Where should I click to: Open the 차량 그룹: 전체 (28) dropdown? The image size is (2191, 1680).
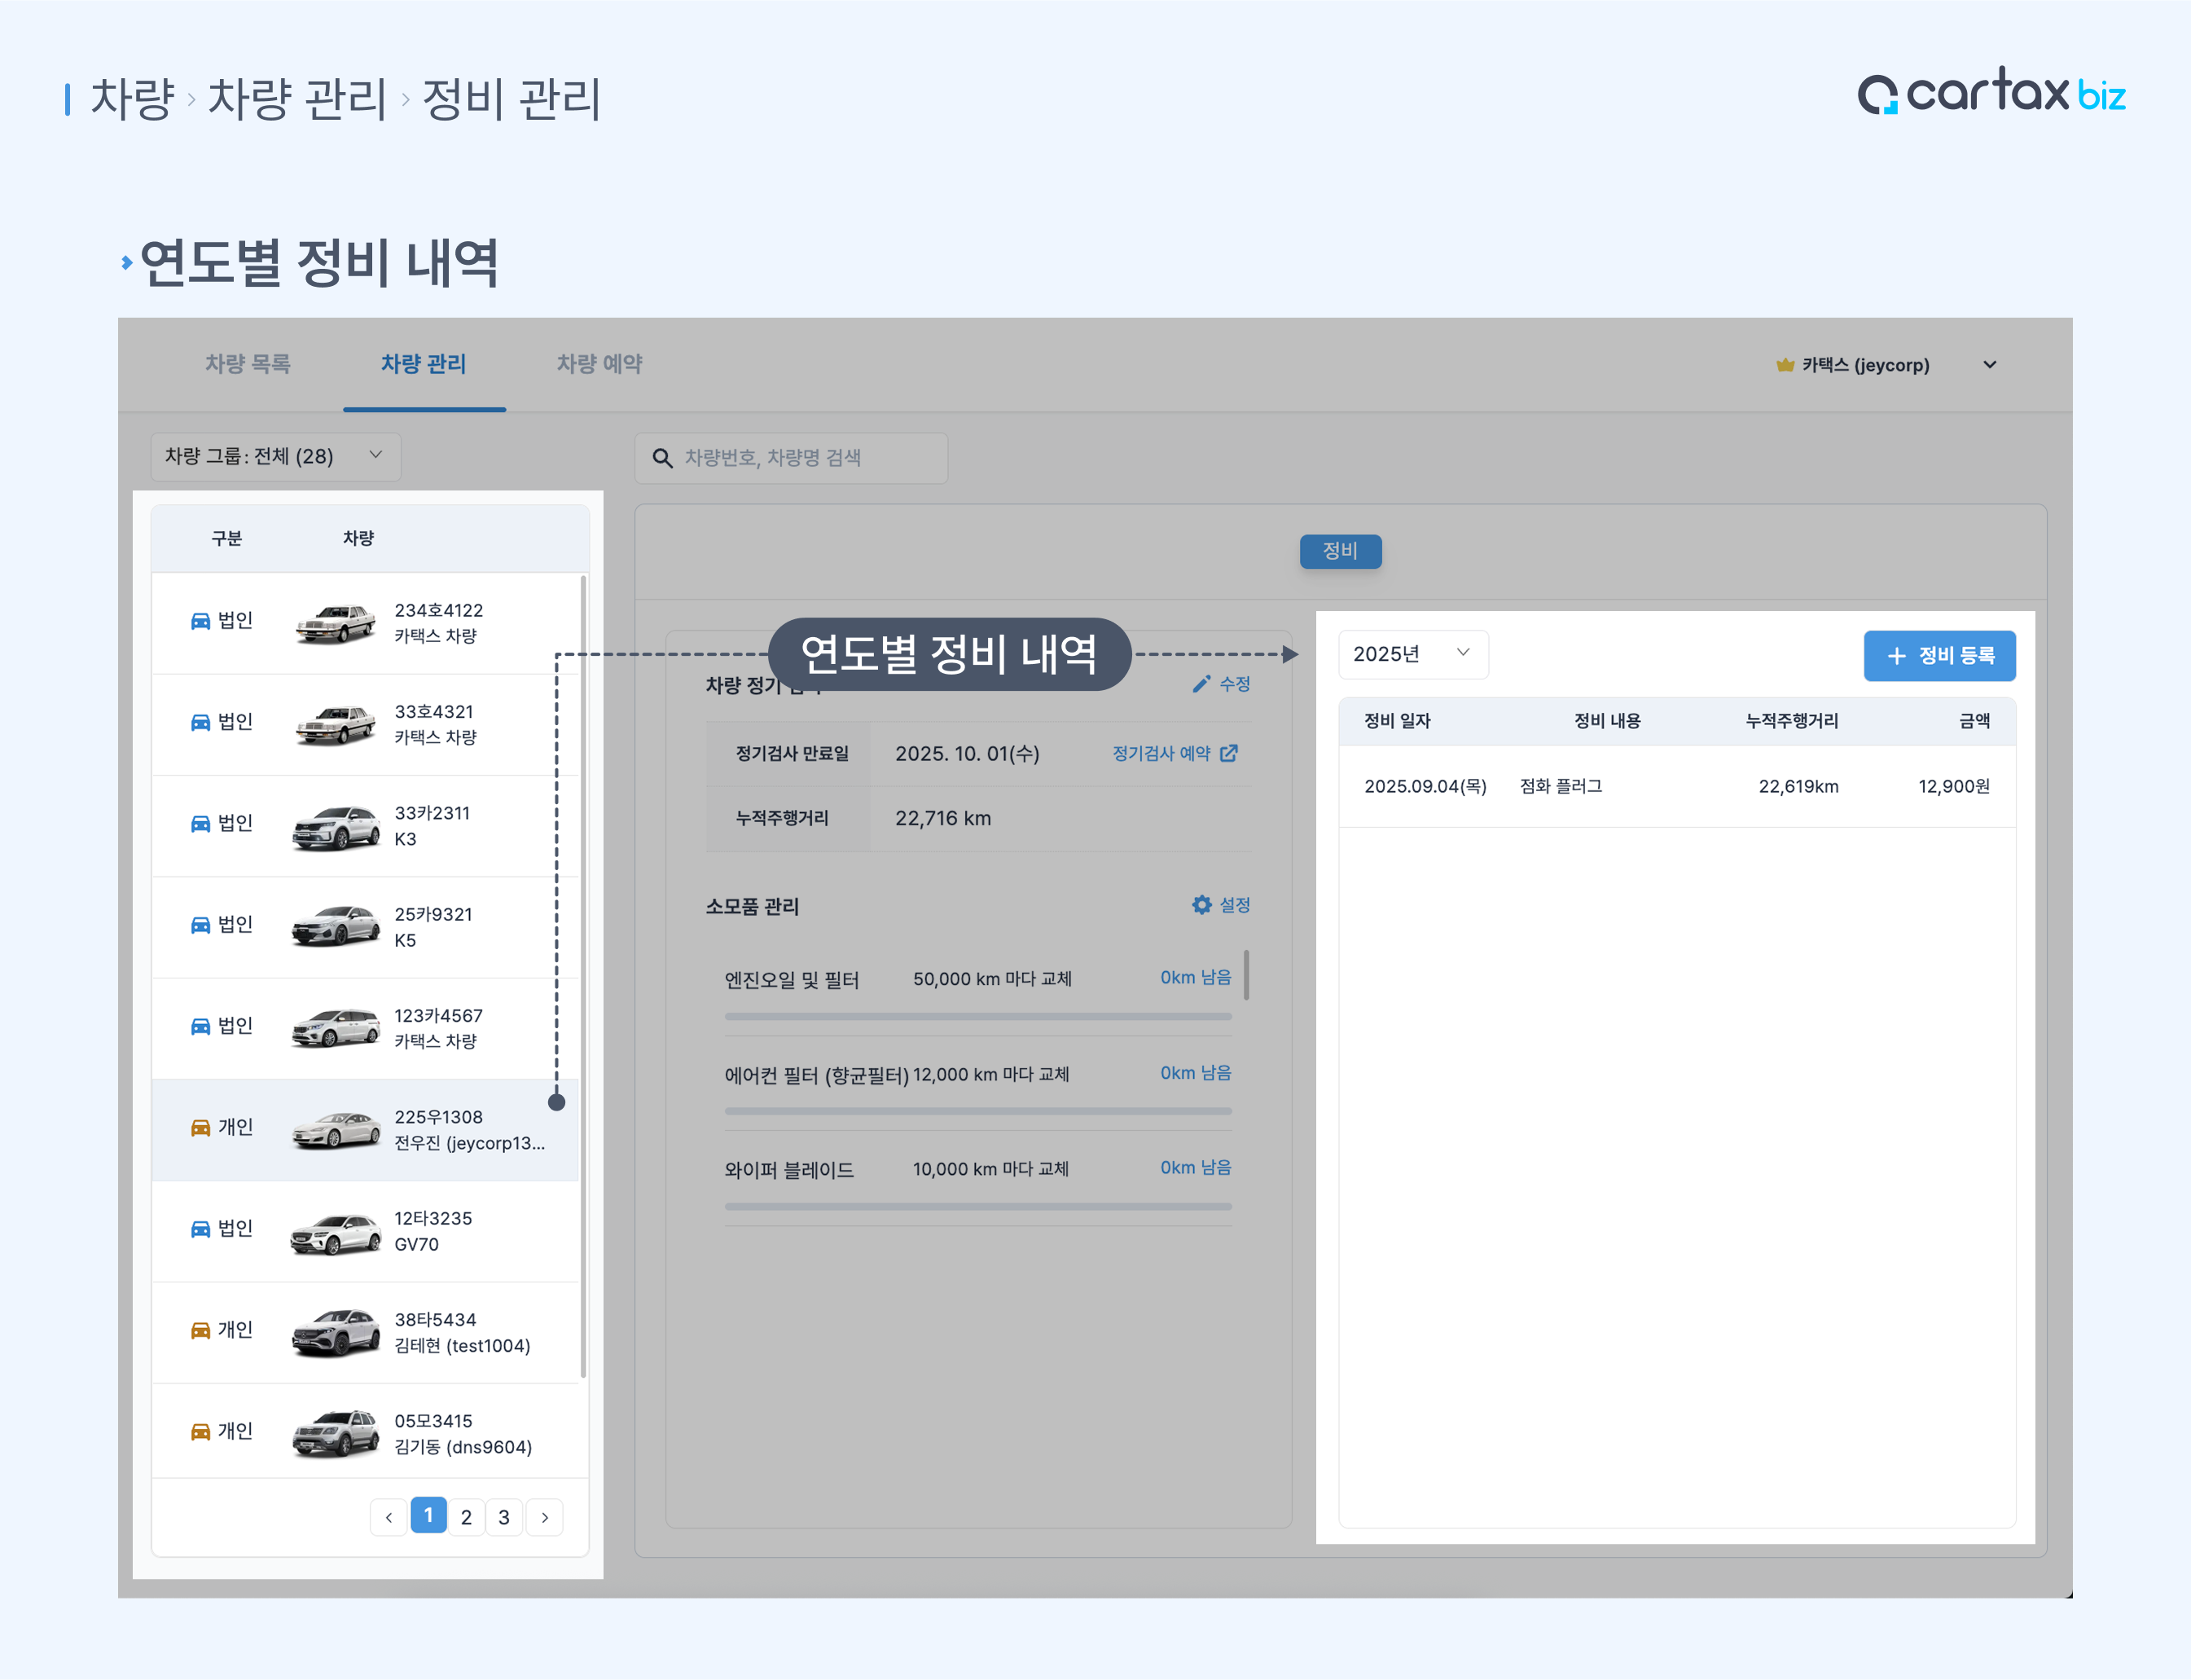(274, 456)
